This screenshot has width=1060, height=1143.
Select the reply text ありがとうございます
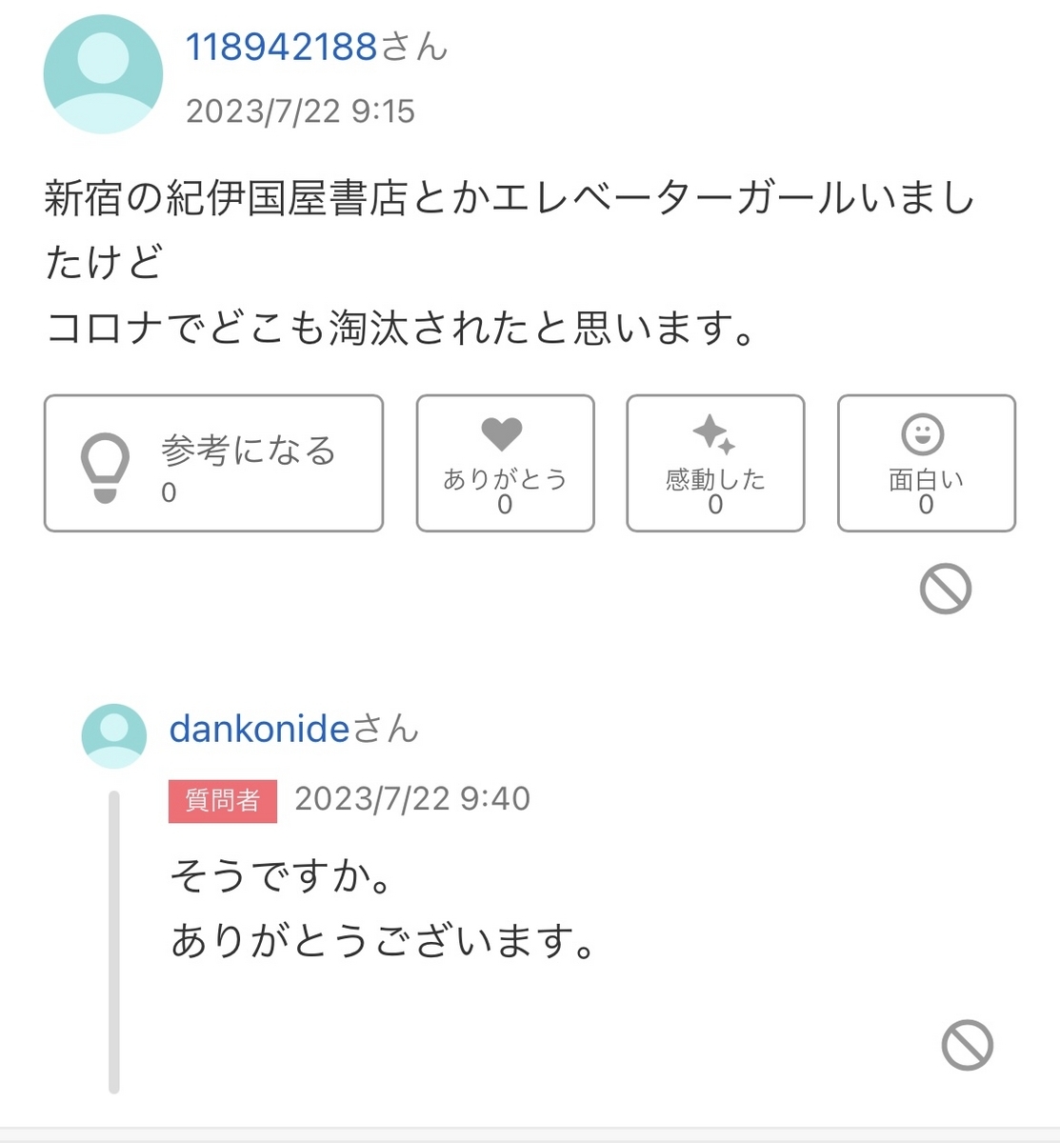tap(383, 941)
